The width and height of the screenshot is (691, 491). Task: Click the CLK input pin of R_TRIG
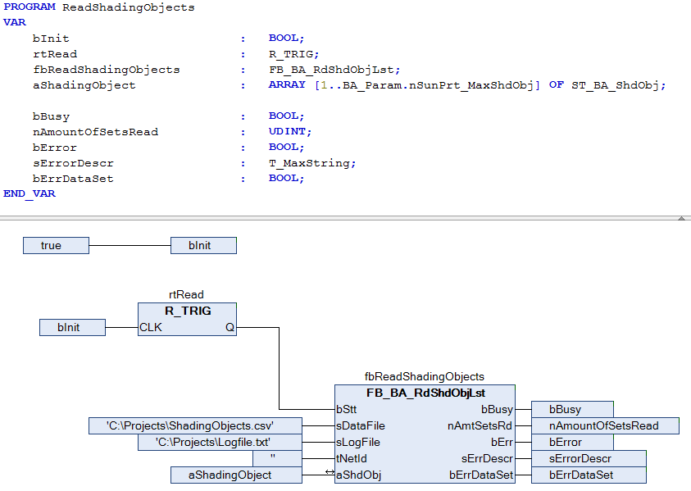[x=151, y=328]
